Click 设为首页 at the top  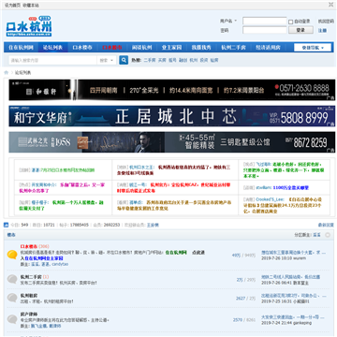click(12, 6)
